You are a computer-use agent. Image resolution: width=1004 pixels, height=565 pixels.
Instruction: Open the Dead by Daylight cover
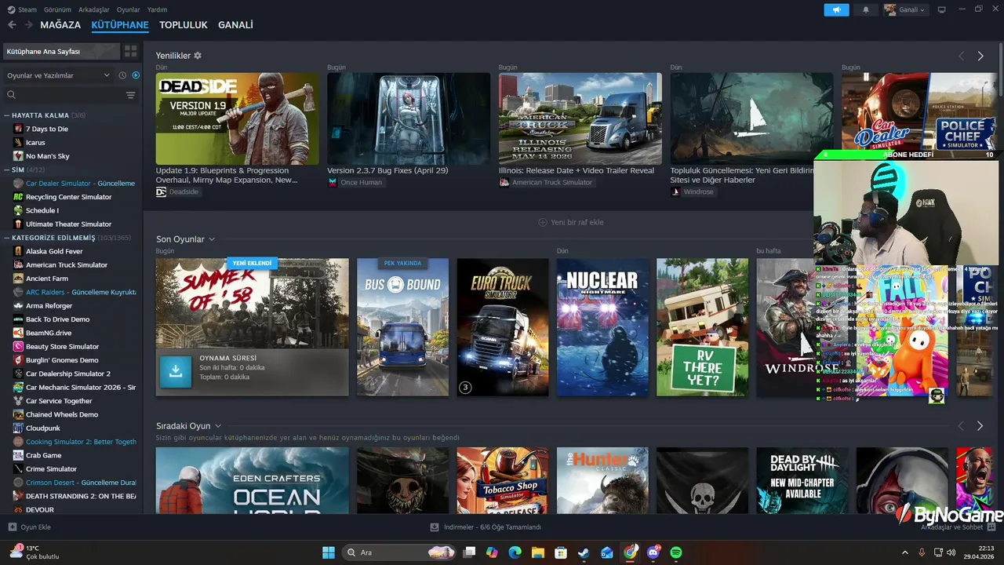click(x=802, y=480)
